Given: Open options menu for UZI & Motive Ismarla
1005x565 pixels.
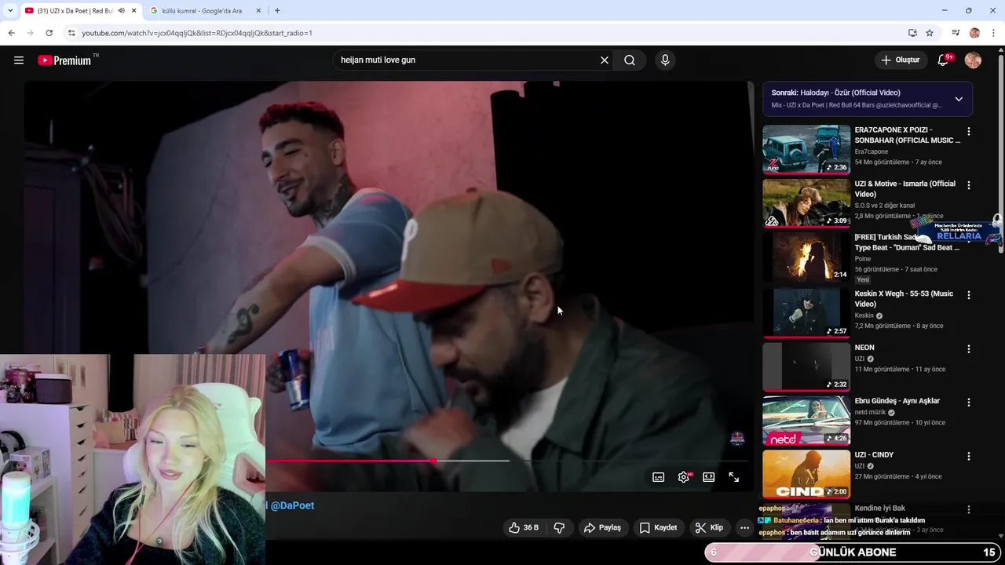Looking at the screenshot, I should coord(969,185).
